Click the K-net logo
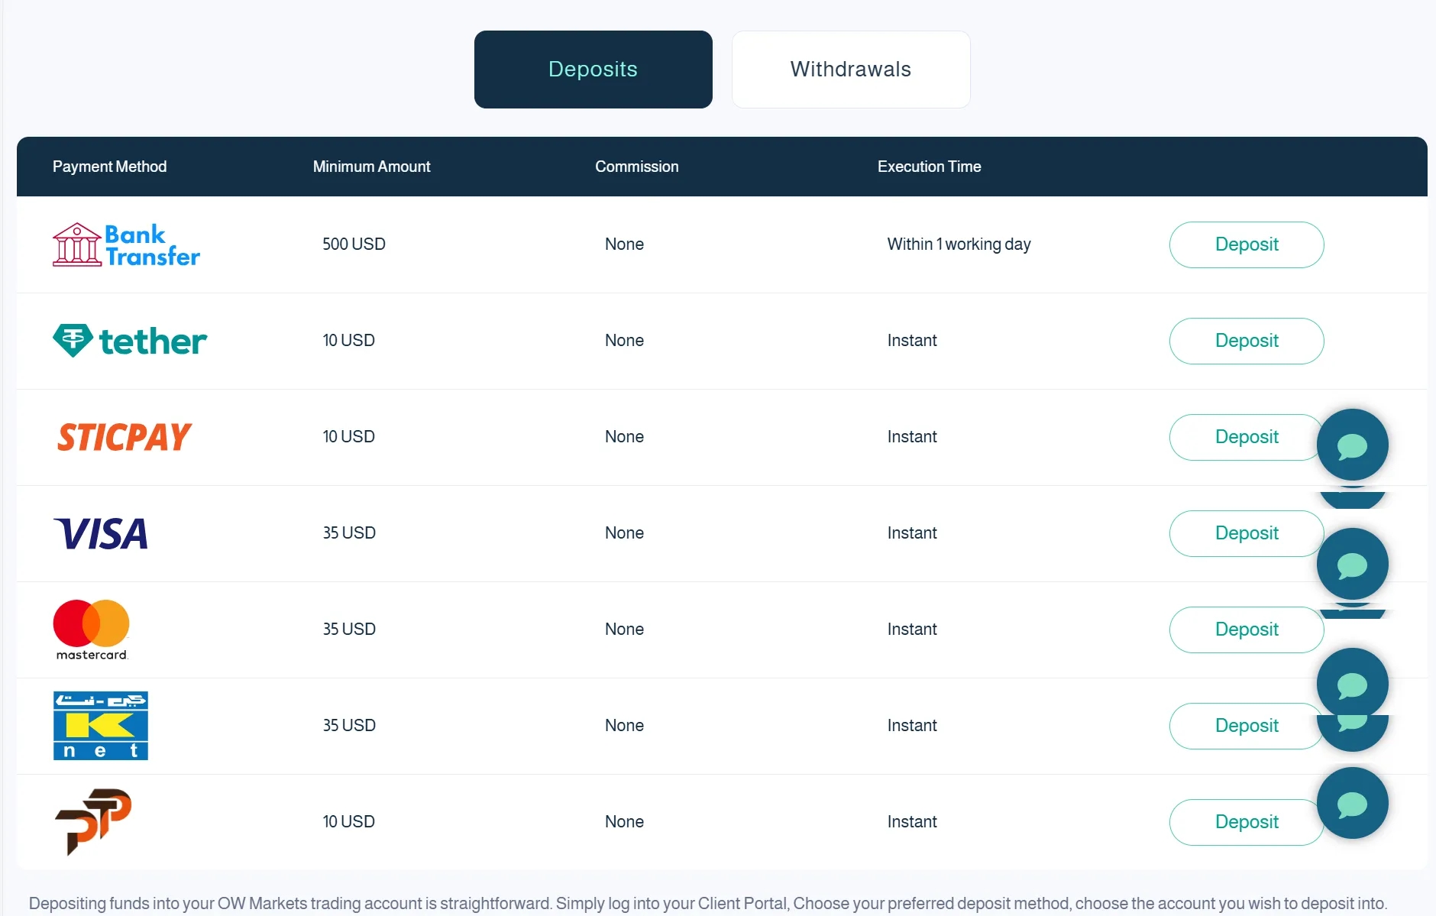Screen dimensions: 1436x916 101,726
